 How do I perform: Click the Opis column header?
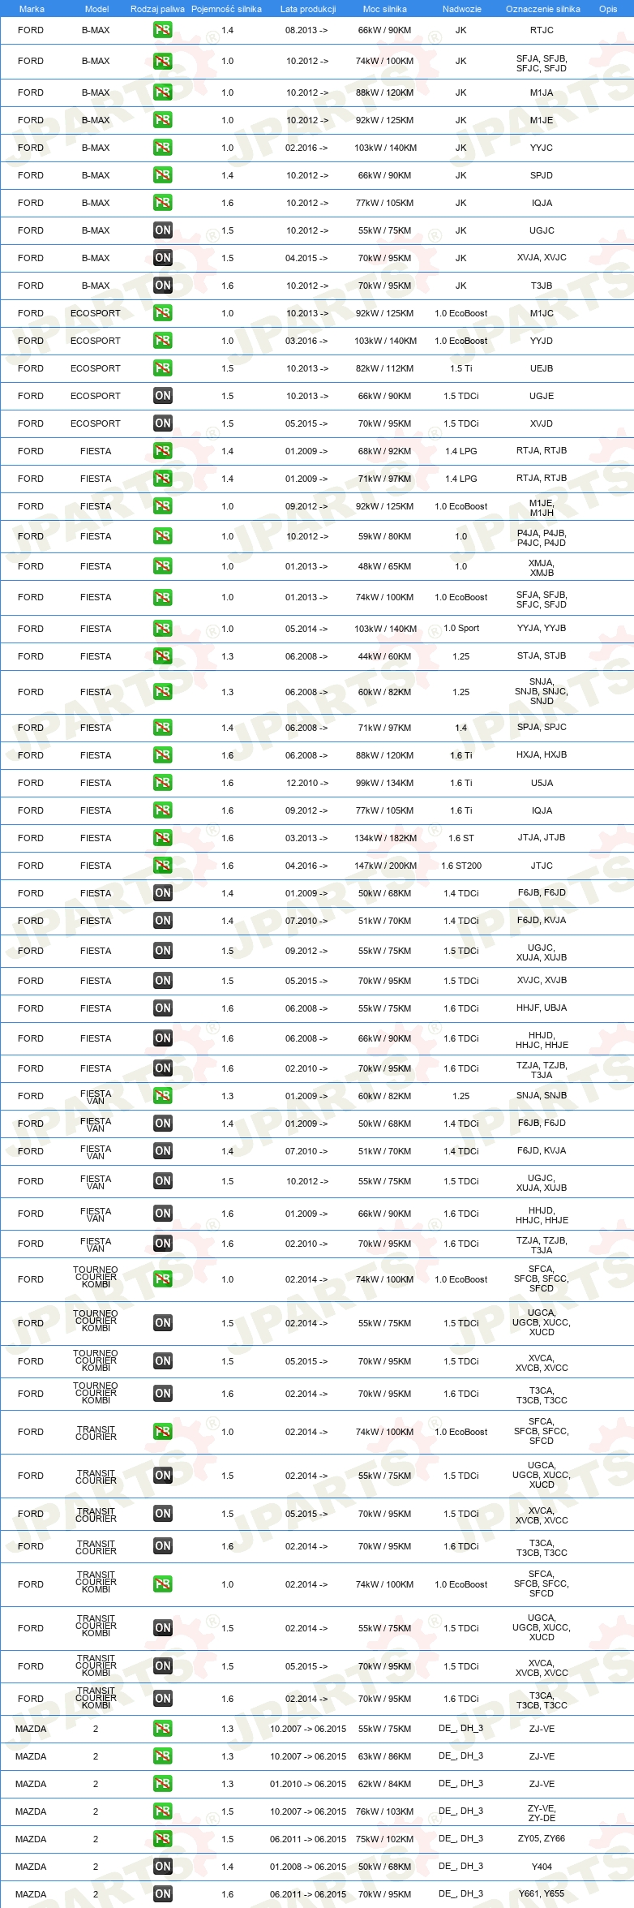(608, 9)
